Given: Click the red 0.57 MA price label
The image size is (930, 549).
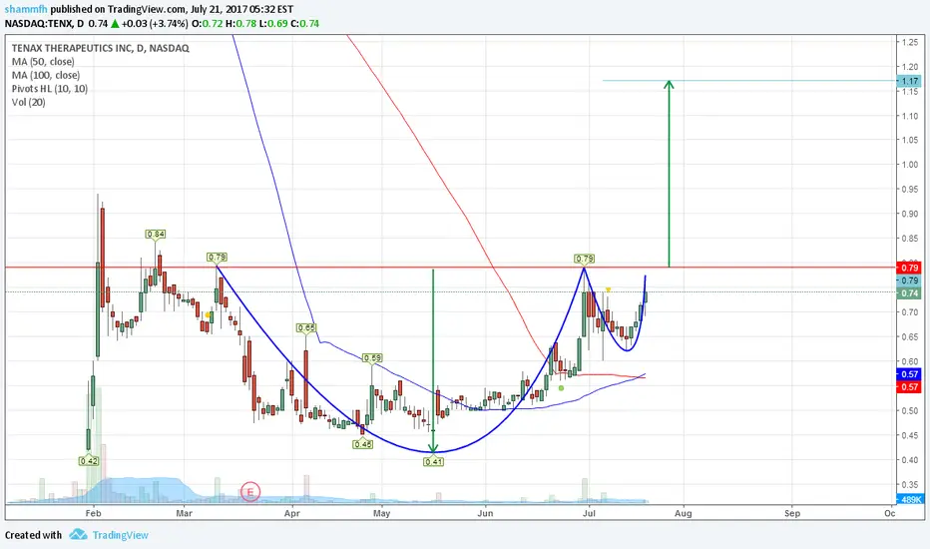Looking at the screenshot, I should [910, 387].
